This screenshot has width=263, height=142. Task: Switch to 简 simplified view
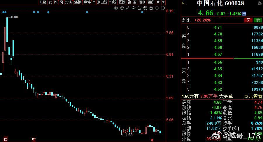click(62, 2)
